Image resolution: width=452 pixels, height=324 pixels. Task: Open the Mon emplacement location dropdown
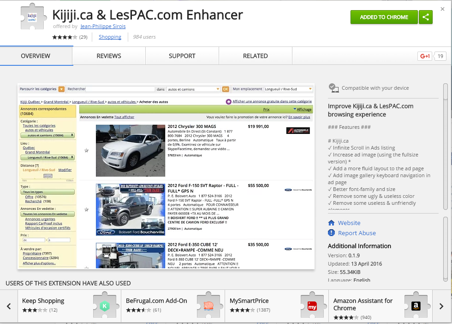click(288, 89)
